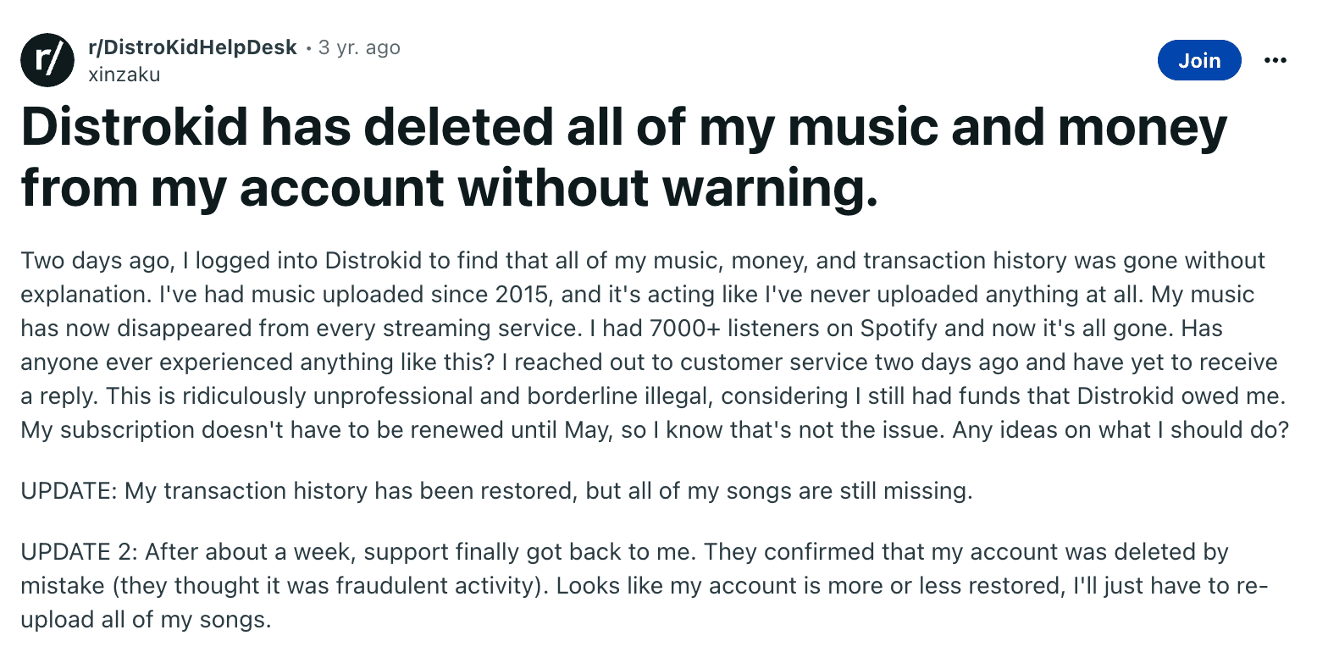The width and height of the screenshot is (1317, 652).
Task: Open the r/DistroKidHelpDesk subreddit link
Action: [192, 47]
